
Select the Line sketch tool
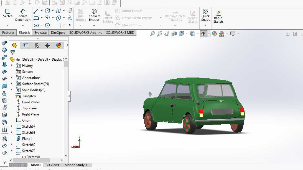coord(36,11)
